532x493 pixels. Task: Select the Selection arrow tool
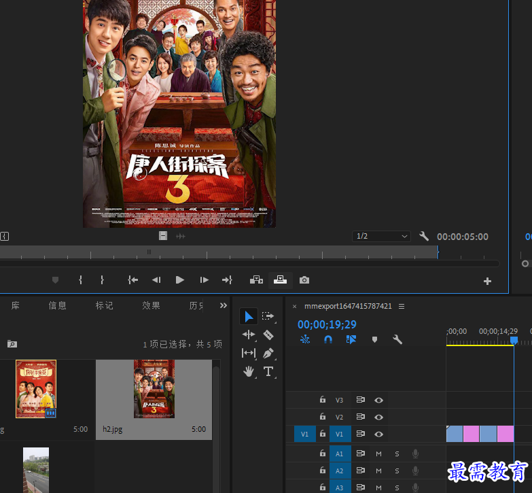click(249, 316)
